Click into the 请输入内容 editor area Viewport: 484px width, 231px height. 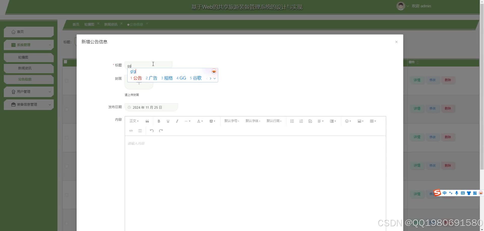pyautogui.click(x=255, y=183)
